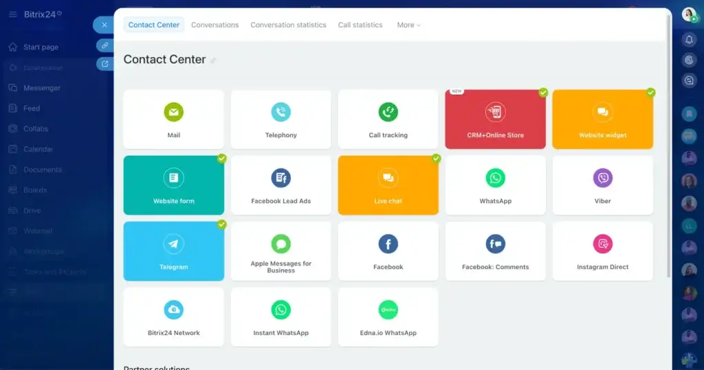The height and width of the screenshot is (370, 704).
Task: Open Documents in the sidebar
Action: [x=42, y=170]
